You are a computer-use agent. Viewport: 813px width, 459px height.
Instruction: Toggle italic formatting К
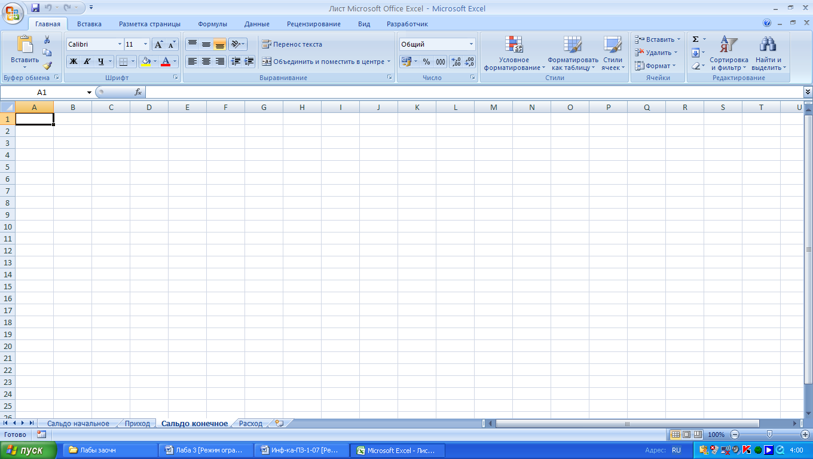pyautogui.click(x=87, y=61)
